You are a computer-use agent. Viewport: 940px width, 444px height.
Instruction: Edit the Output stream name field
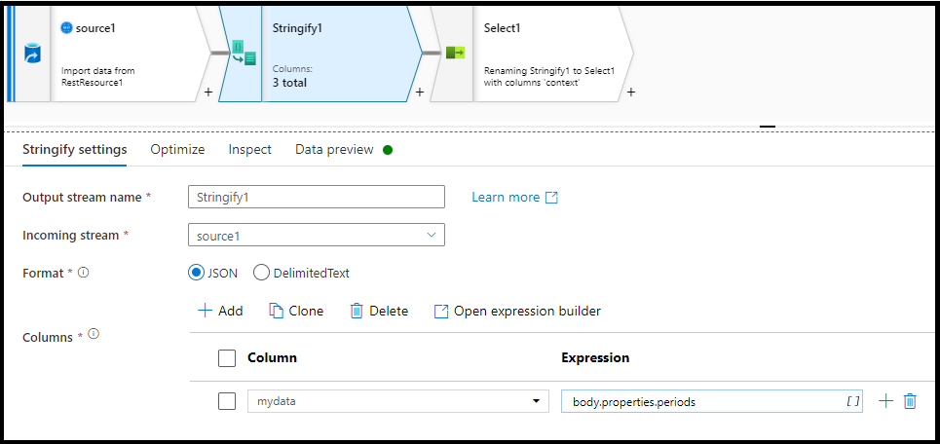(317, 197)
